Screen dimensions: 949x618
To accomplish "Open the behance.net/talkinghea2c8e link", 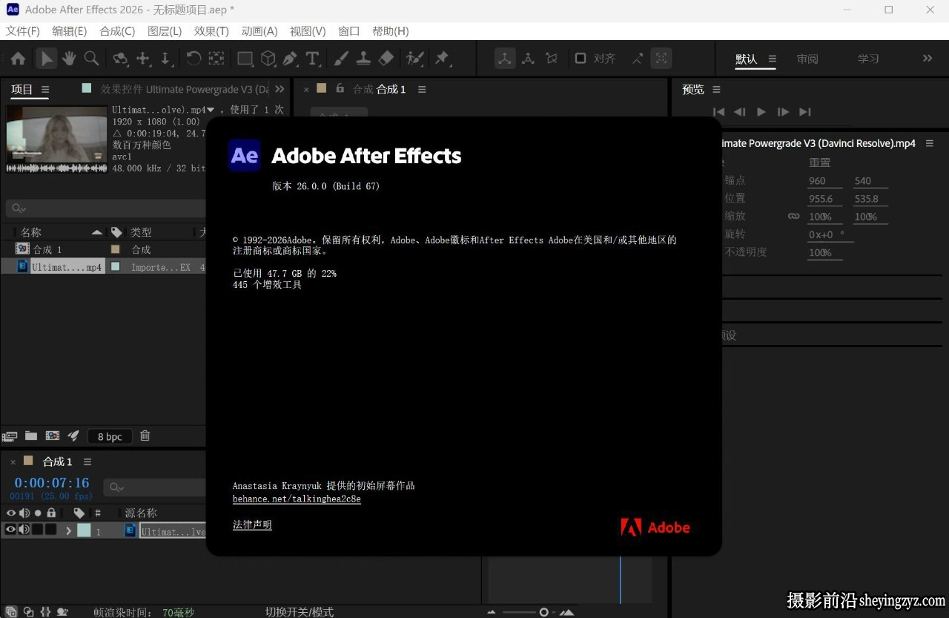I will [297, 499].
